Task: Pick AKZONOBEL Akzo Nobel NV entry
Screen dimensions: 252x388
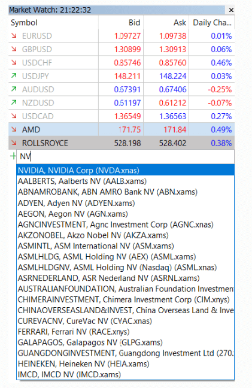Action: (x=125, y=235)
